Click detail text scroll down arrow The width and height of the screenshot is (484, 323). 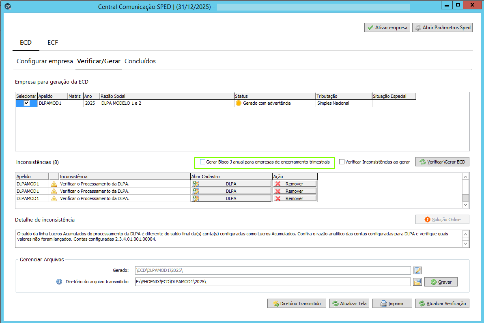pyautogui.click(x=465, y=243)
